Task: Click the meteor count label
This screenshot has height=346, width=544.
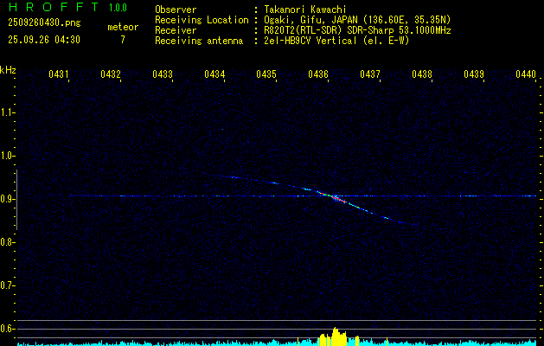Action: (123, 27)
